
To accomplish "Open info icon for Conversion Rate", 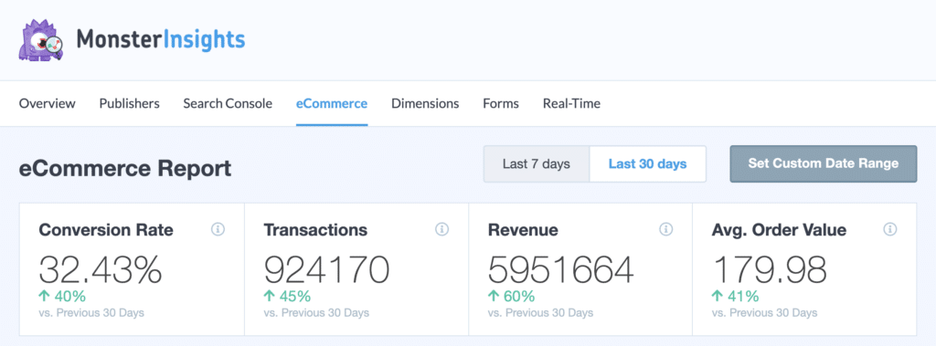I will (218, 229).
